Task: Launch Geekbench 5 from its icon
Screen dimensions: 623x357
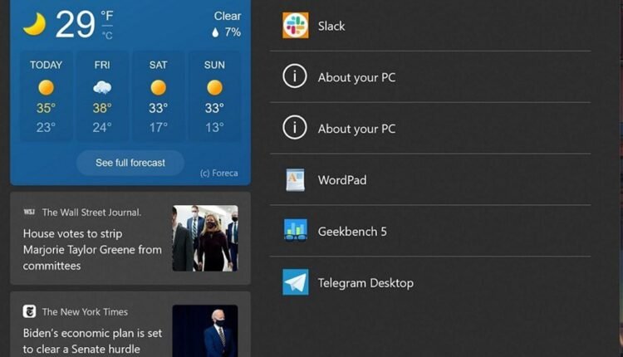Action: pos(295,231)
